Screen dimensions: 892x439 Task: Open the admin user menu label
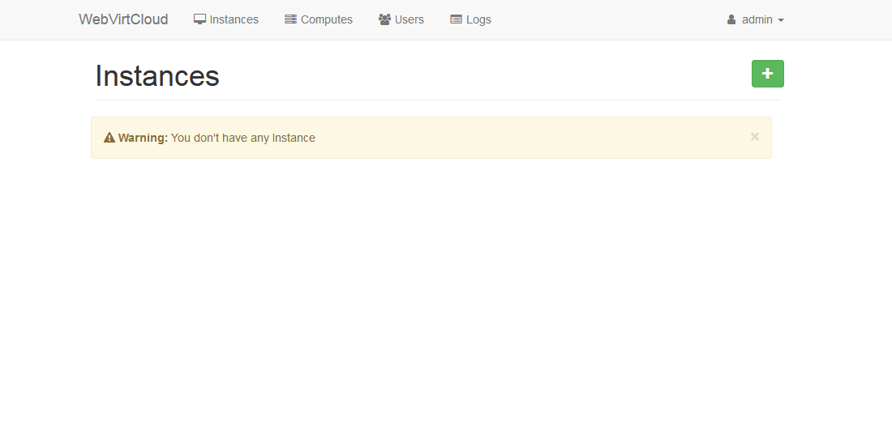click(x=757, y=19)
